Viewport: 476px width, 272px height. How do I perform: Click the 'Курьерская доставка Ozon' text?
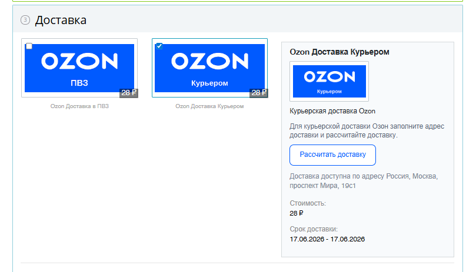tap(332, 111)
